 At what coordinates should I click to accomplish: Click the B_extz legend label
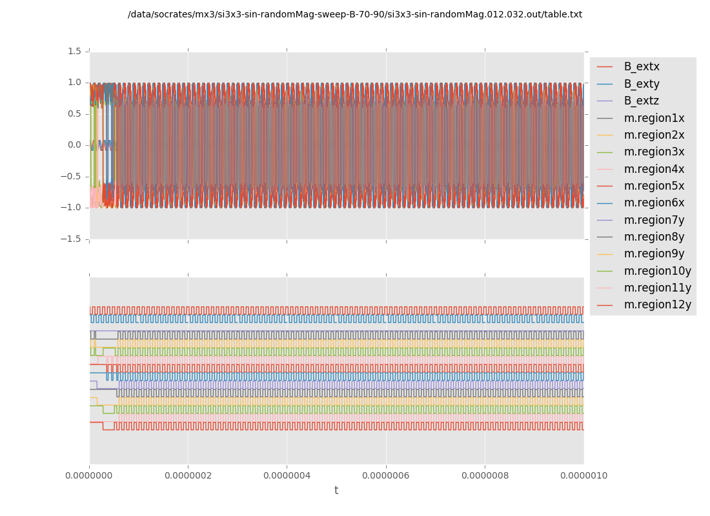coord(641,101)
